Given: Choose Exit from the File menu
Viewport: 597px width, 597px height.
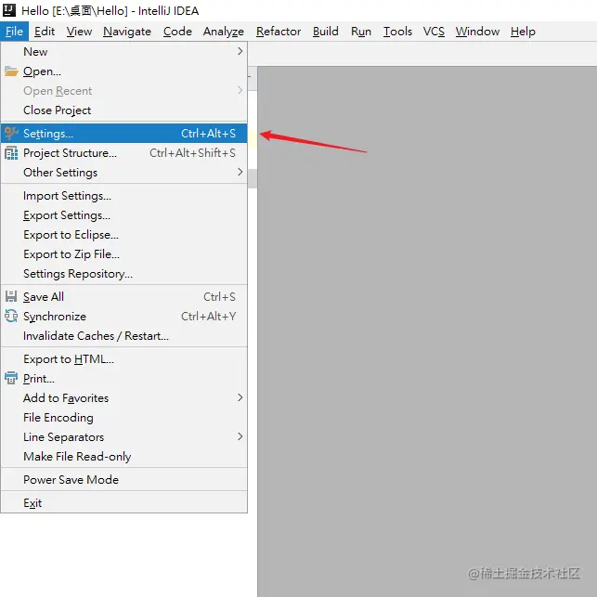Looking at the screenshot, I should pyautogui.click(x=124, y=502).
